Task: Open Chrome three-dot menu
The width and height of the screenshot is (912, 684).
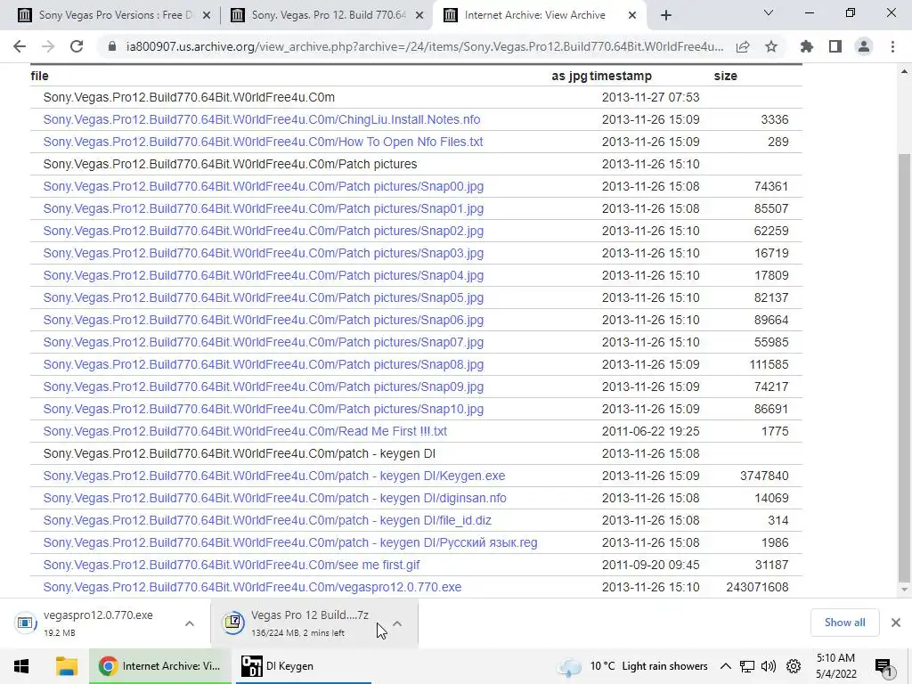Action: point(892,46)
